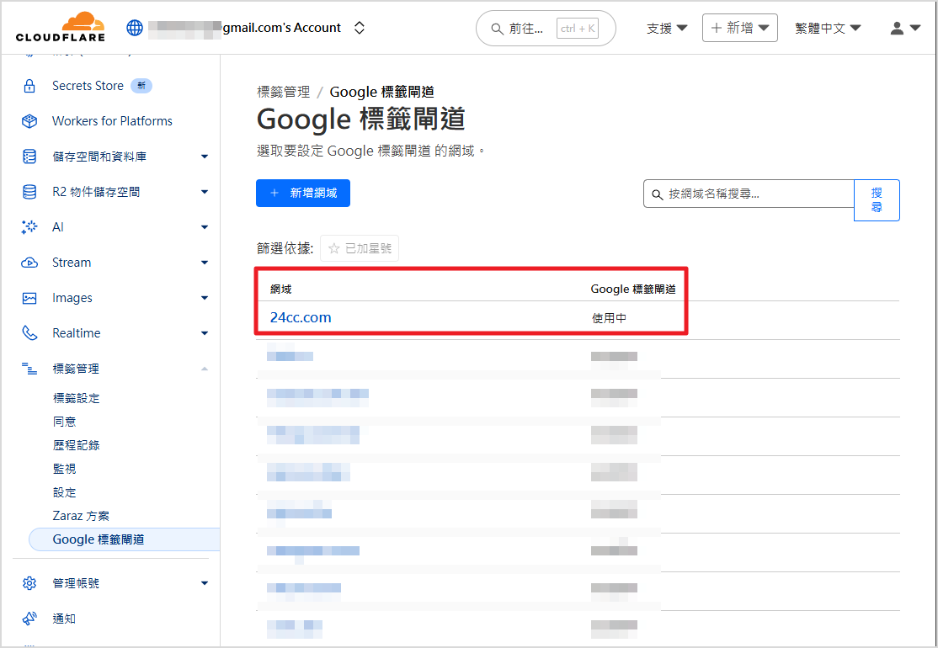Expand the R2 物件儲存空間 arrow

coord(205,192)
